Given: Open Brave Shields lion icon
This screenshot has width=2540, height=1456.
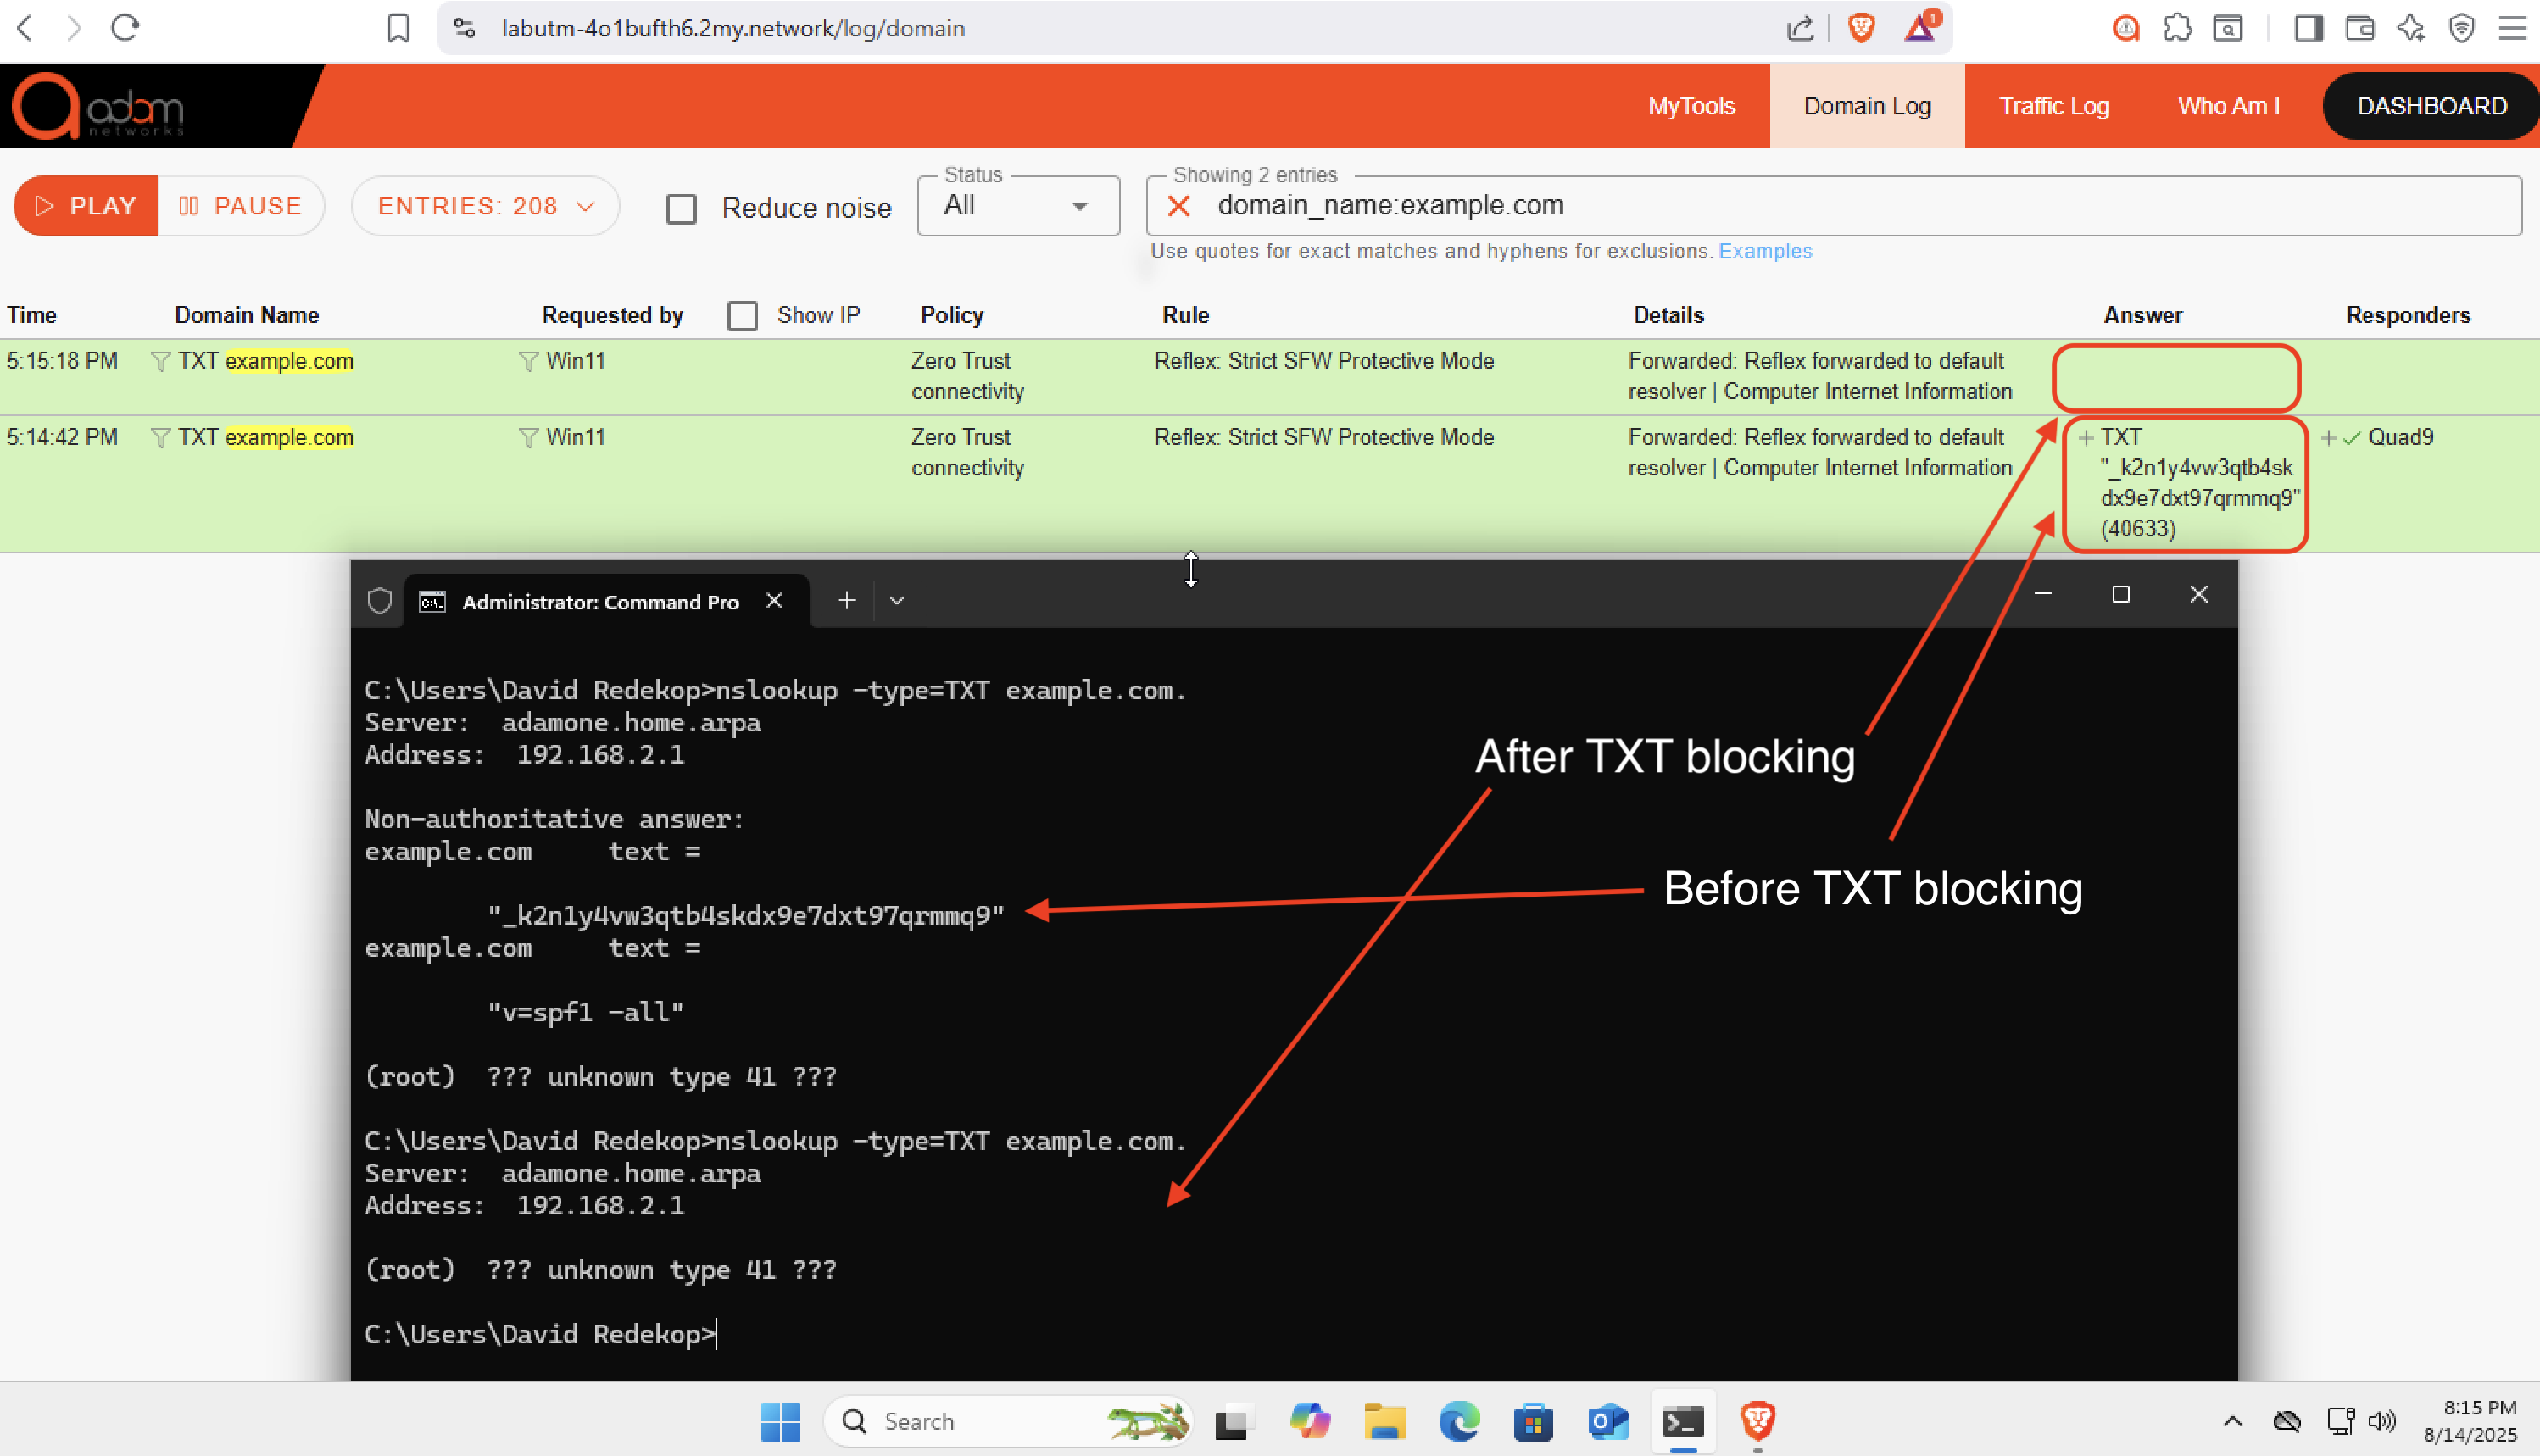Looking at the screenshot, I should pyautogui.click(x=1861, y=28).
